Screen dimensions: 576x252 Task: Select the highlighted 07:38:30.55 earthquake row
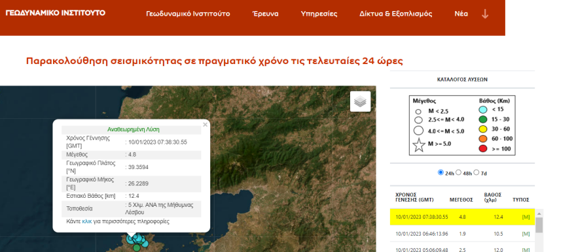coord(463,217)
